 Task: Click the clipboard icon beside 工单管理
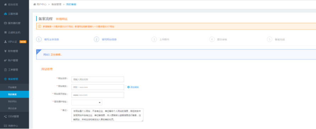coord(5,69)
